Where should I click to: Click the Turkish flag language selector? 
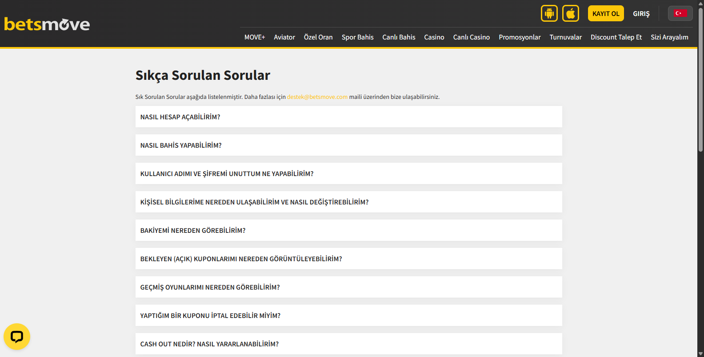(x=680, y=13)
